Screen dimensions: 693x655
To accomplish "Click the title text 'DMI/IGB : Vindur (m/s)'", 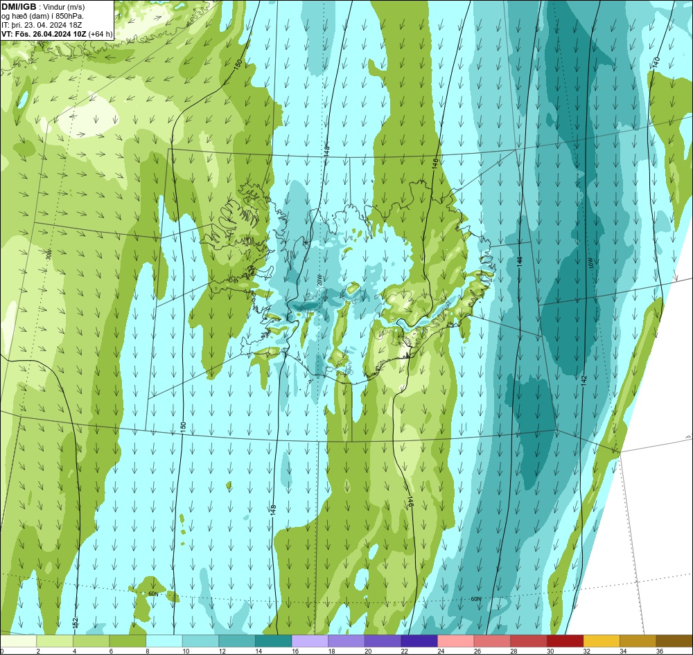I will point(43,7).
